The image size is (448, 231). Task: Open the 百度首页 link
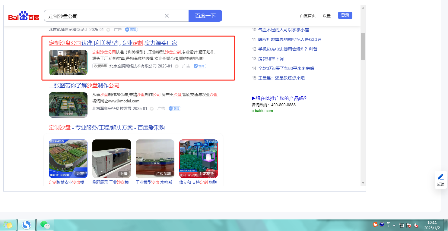(x=308, y=16)
